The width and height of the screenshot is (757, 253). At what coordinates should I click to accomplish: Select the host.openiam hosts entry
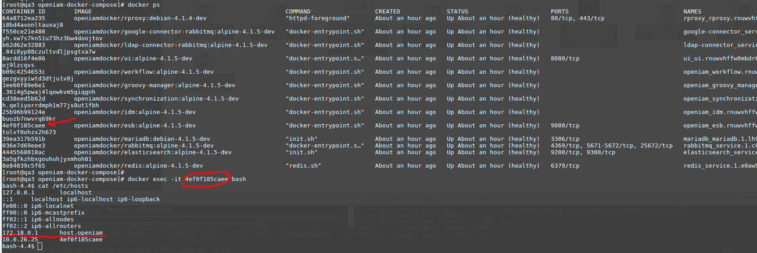tap(81, 233)
